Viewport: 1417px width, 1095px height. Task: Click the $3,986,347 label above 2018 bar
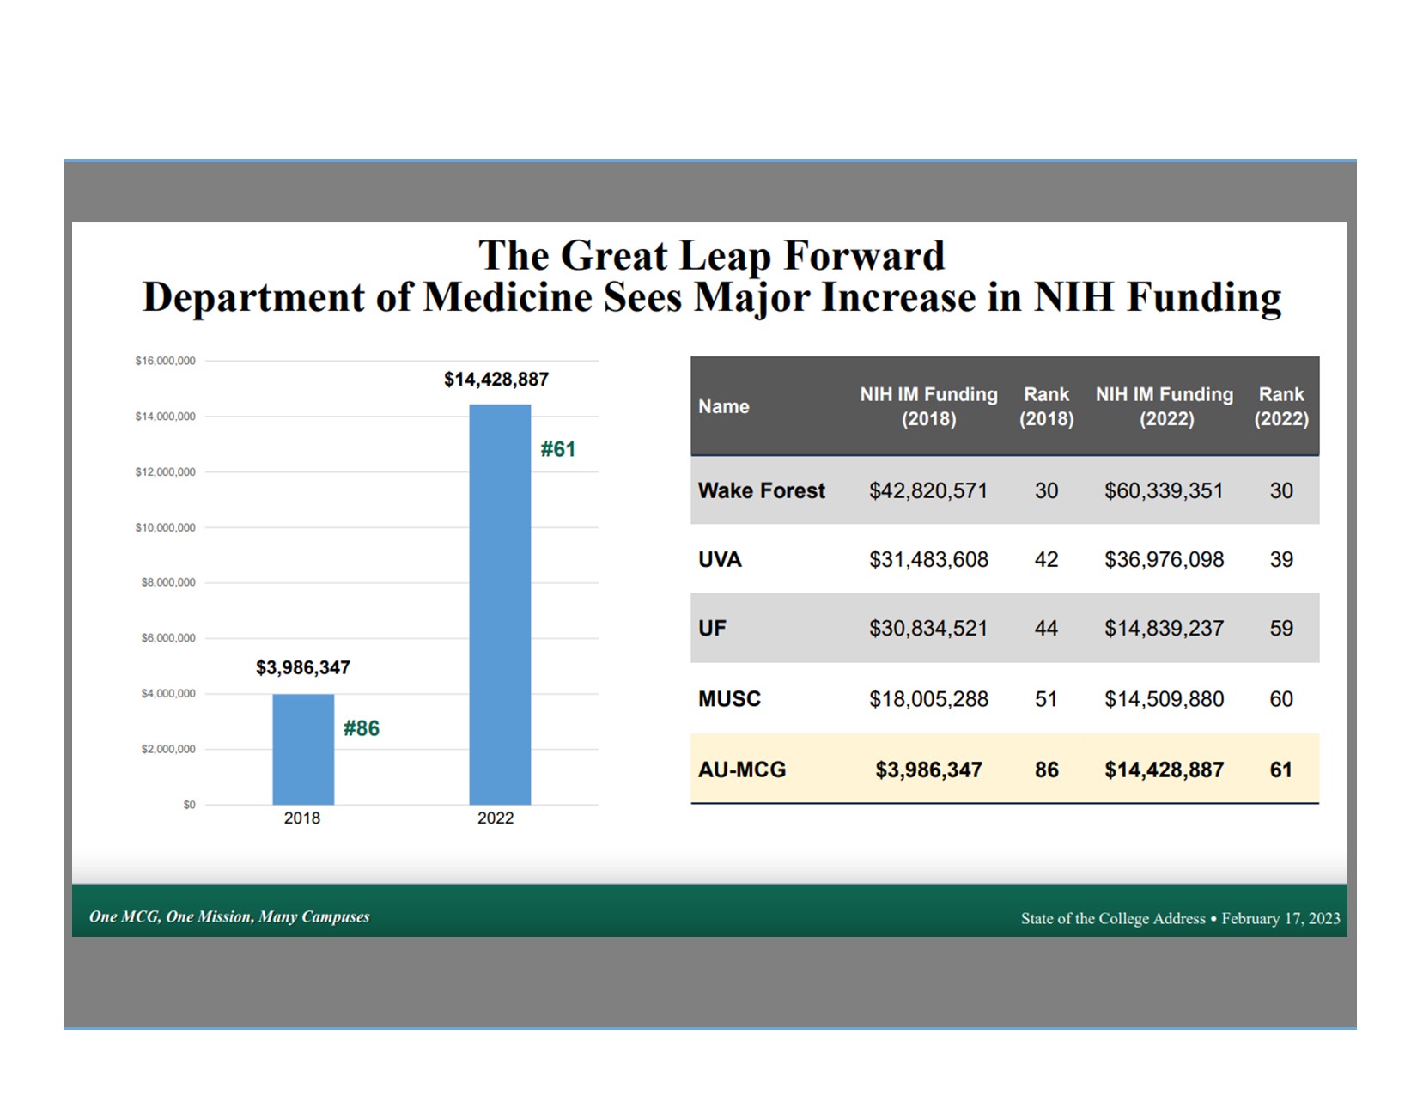click(x=303, y=667)
